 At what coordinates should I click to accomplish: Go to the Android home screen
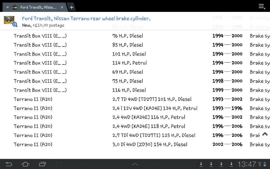coord(25,164)
